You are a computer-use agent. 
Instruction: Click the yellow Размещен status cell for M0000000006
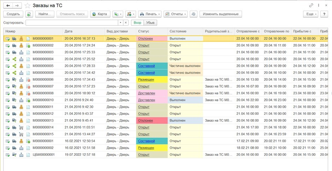[x=146, y=79]
